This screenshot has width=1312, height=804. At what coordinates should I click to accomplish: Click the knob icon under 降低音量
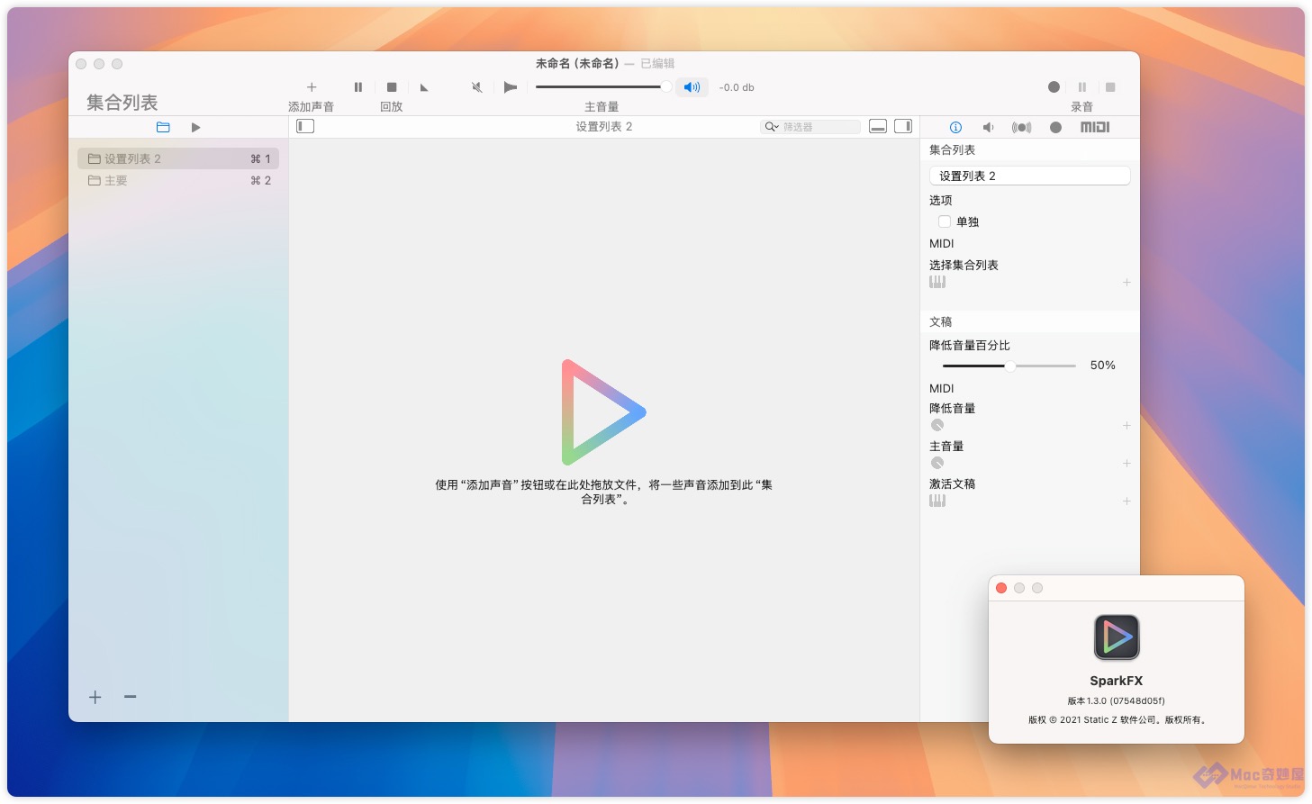click(937, 425)
